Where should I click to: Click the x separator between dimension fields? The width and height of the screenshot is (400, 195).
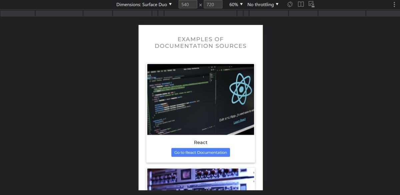(x=200, y=4)
